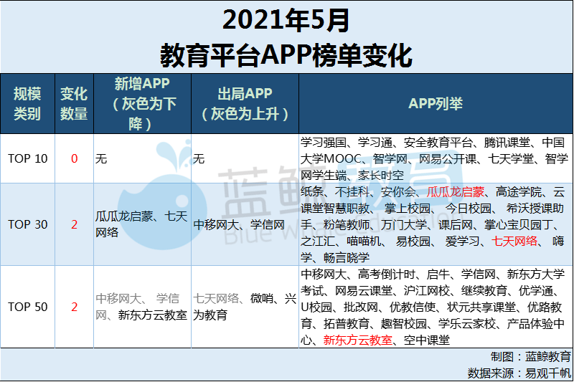
Task: Click the "数据来源：易观千帆" source line
Action: (x=519, y=372)
